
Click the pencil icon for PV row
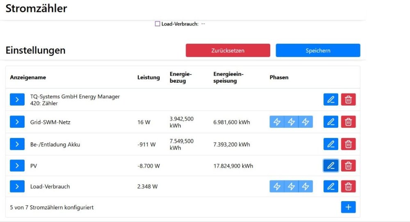pyautogui.click(x=330, y=165)
